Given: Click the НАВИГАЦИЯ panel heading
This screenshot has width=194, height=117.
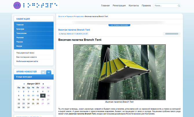Looking at the screenshot, I should (23, 19).
